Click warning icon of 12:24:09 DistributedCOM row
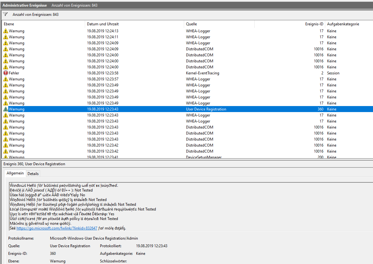Image resolution: width=373 pixels, height=264 pixels. 6,49
